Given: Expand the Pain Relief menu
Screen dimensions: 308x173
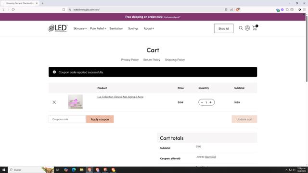Looking at the screenshot, I should pyautogui.click(x=98, y=28).
